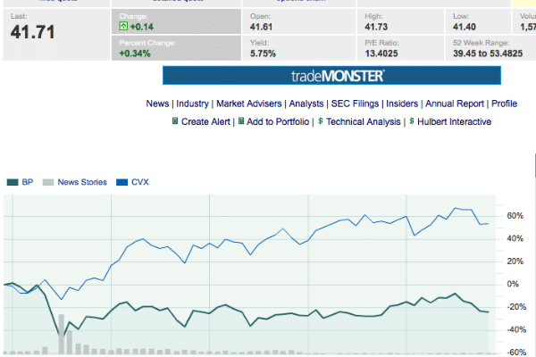The width and height of the screenshot is (536, 357).
Task: Open the News link
Action: click(157, 104)
